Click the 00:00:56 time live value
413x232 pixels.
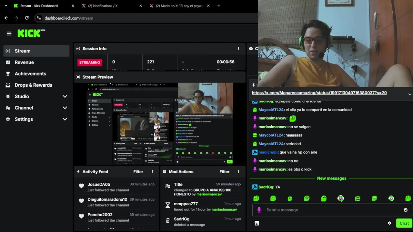pos(226,62)
